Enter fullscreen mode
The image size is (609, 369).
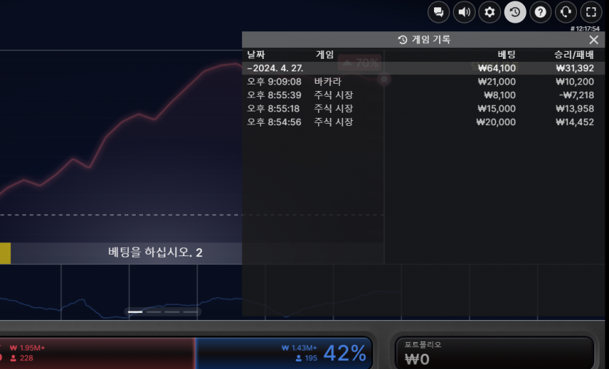[590, 12]
